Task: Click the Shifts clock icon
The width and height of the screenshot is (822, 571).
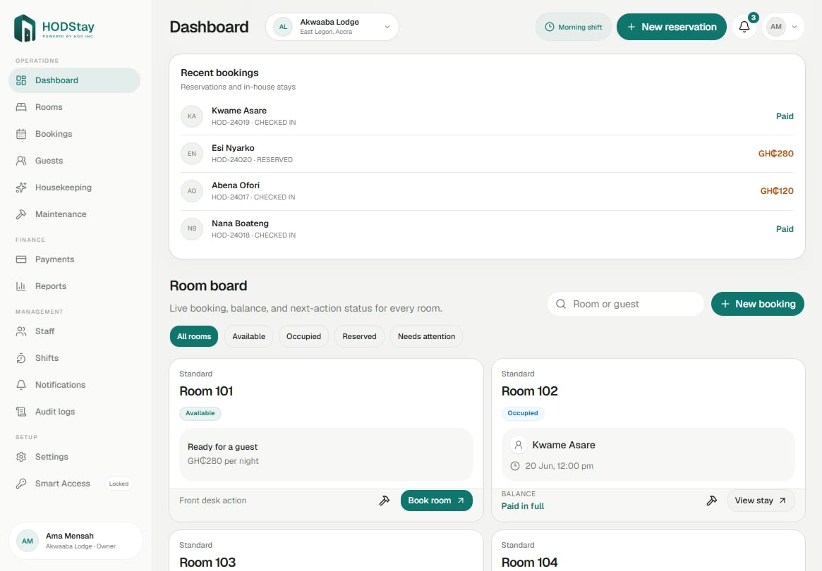Action: tap(21, 358)
